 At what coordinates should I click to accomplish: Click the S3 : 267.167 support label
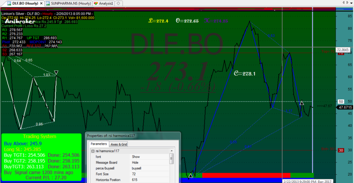12,54
